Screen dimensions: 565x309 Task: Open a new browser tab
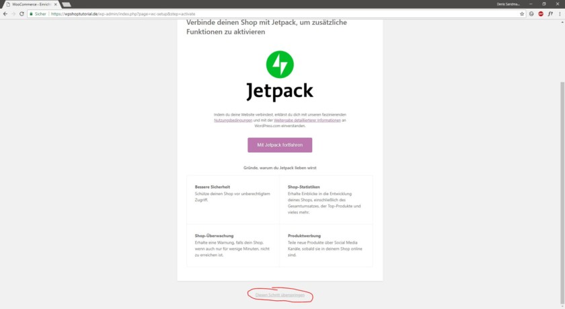67,4
